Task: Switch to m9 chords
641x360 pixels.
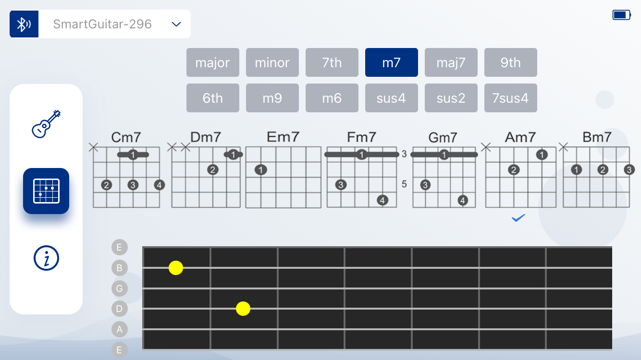Action: 272,98
